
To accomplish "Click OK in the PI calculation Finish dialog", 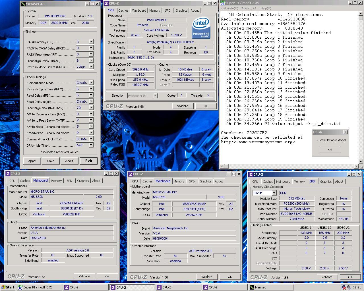I will click(330, 150).
